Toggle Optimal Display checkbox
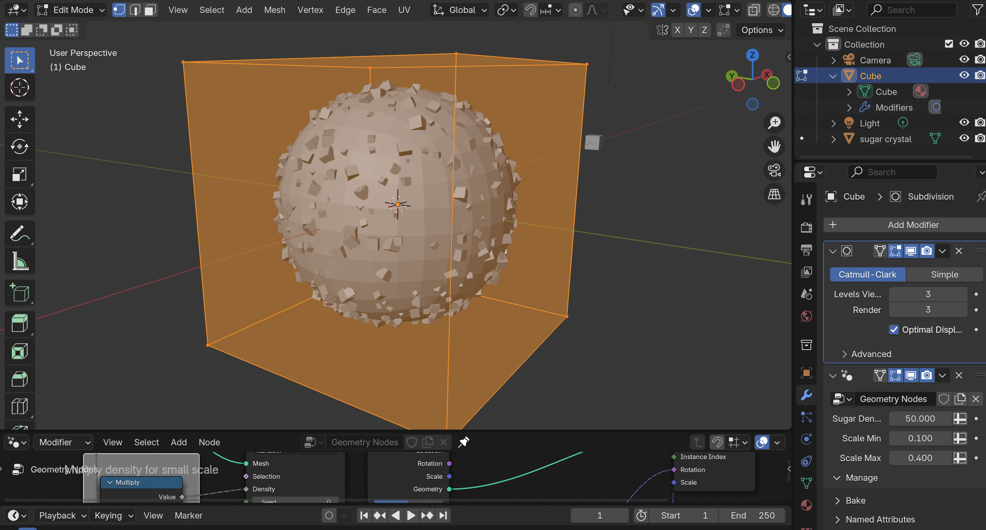The width and height of the screenshot is (986, 530). pos(894,330)
